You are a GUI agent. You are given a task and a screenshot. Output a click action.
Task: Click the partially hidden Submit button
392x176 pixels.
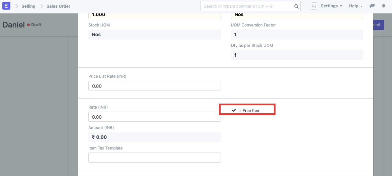click(x=378, y=25)
